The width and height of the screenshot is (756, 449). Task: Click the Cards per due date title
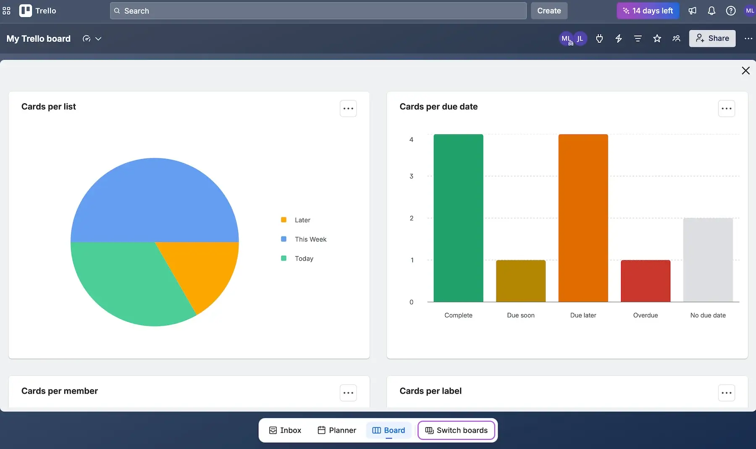click(x=438, y=107)
